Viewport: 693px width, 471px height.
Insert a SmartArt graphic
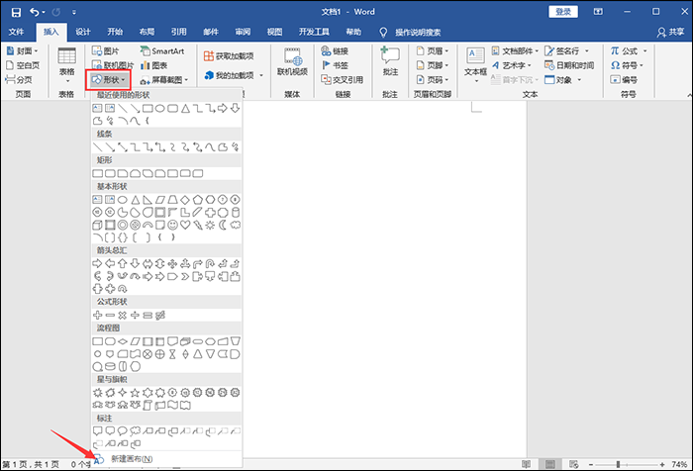(x=162, y=50)
